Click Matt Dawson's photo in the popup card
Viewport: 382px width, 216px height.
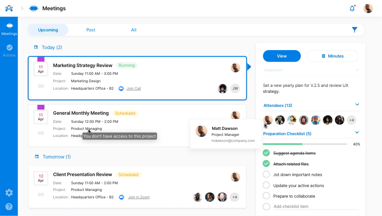(x=202, y=131)
